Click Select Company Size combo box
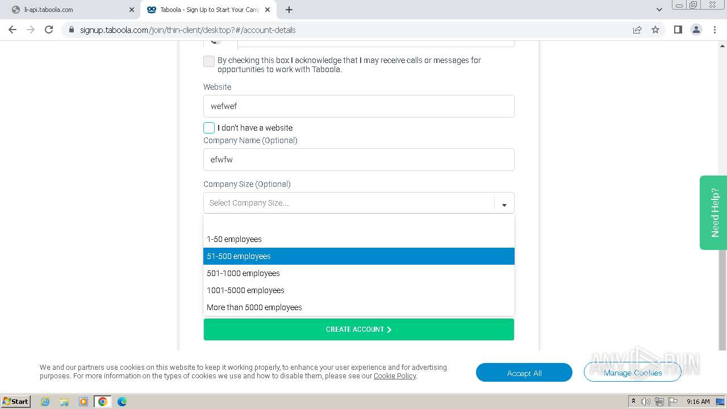727x409 pixels. click(x=359, y=203)
